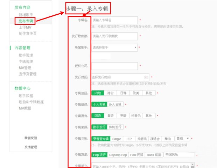This screenshot has width=217, height=168.
Task: Open the 影视 album type dropdown
Action: pos(183,138)
